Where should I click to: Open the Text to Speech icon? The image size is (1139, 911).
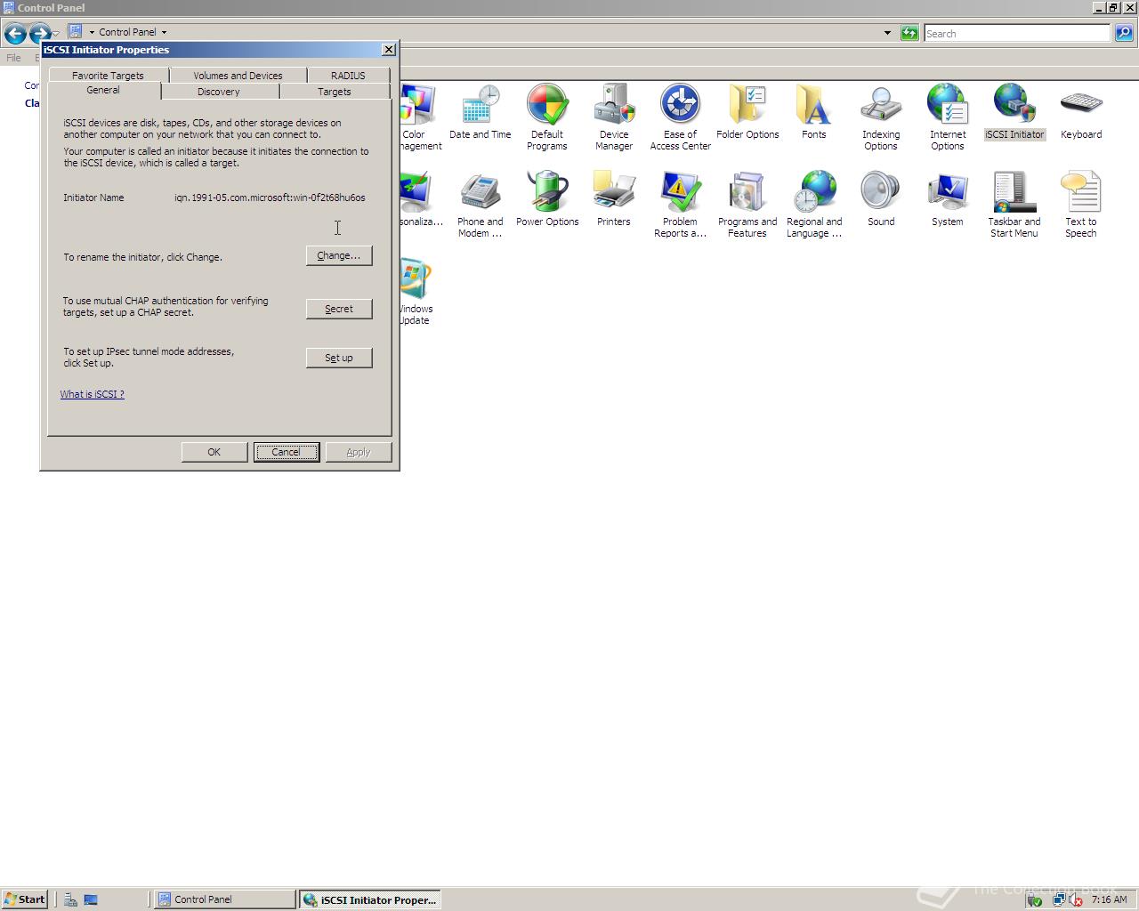point(1081,205)
